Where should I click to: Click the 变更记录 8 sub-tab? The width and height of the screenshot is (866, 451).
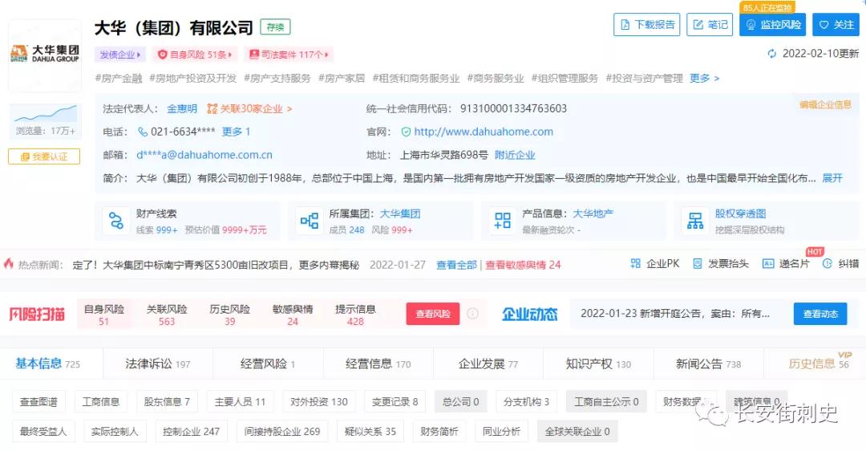(x=395, y=402)
